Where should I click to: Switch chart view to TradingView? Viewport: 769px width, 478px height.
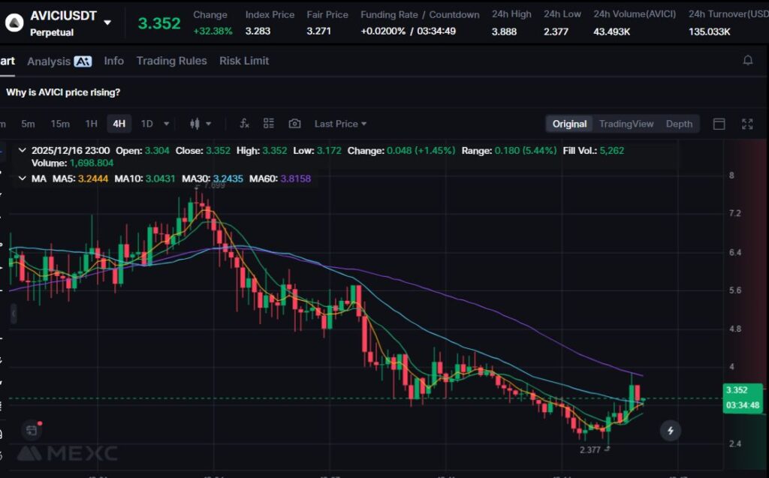tap(626, 124)
